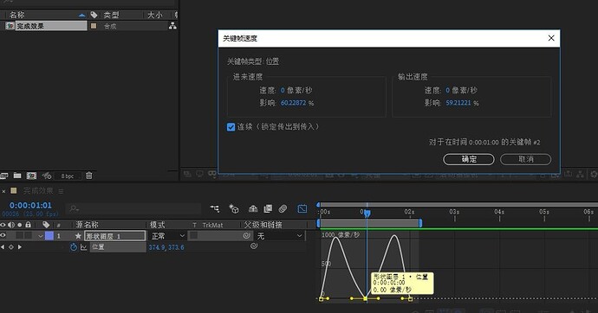Viewport: 598px width, 313px height.
Task: Click the label color swatch of 完成效果
Action: (x=94, y=26)
